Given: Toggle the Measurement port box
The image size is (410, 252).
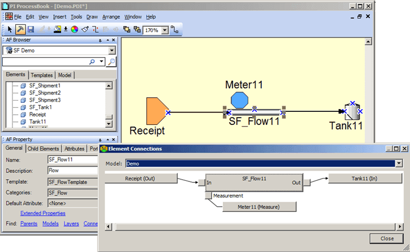Looking at the screenshot, I should point(209,195).
